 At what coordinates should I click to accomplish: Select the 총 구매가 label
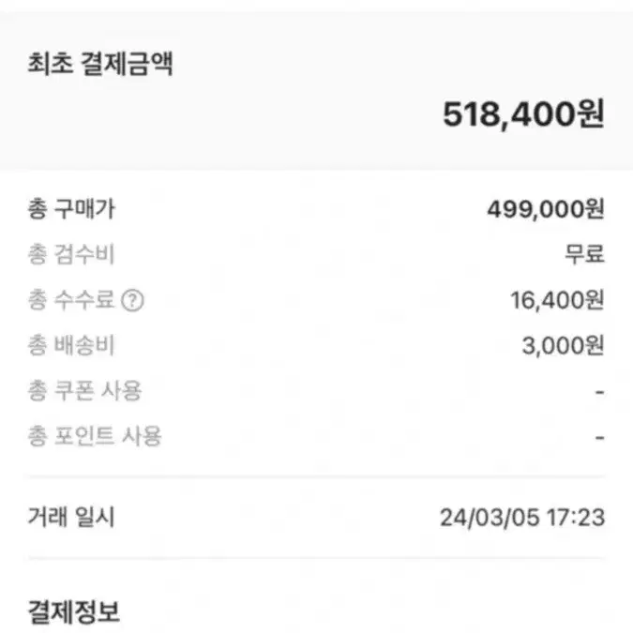tap(71, 209)
